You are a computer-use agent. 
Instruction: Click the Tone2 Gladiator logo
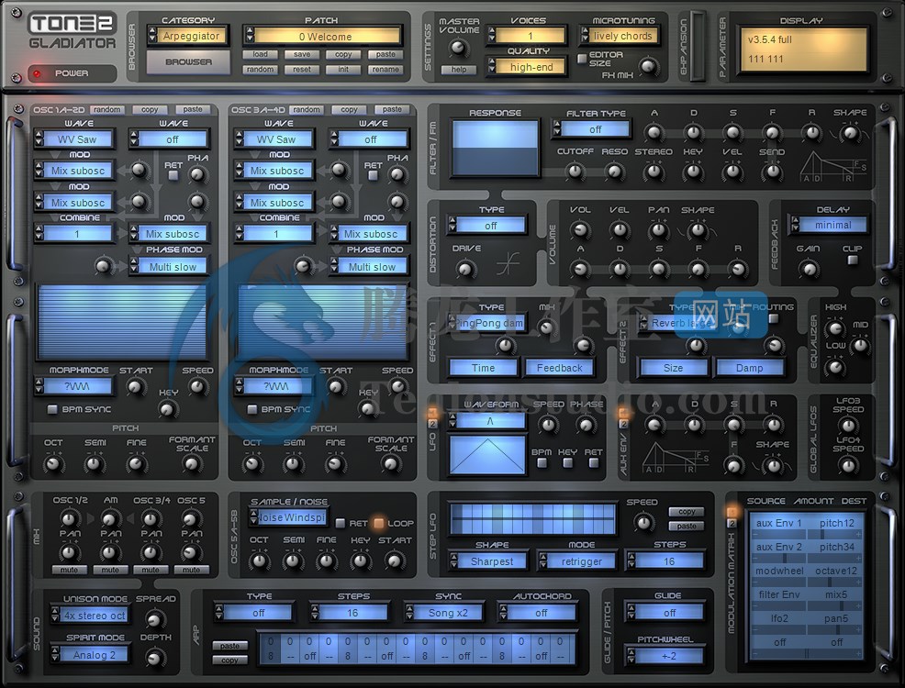(x=73, y=31)
